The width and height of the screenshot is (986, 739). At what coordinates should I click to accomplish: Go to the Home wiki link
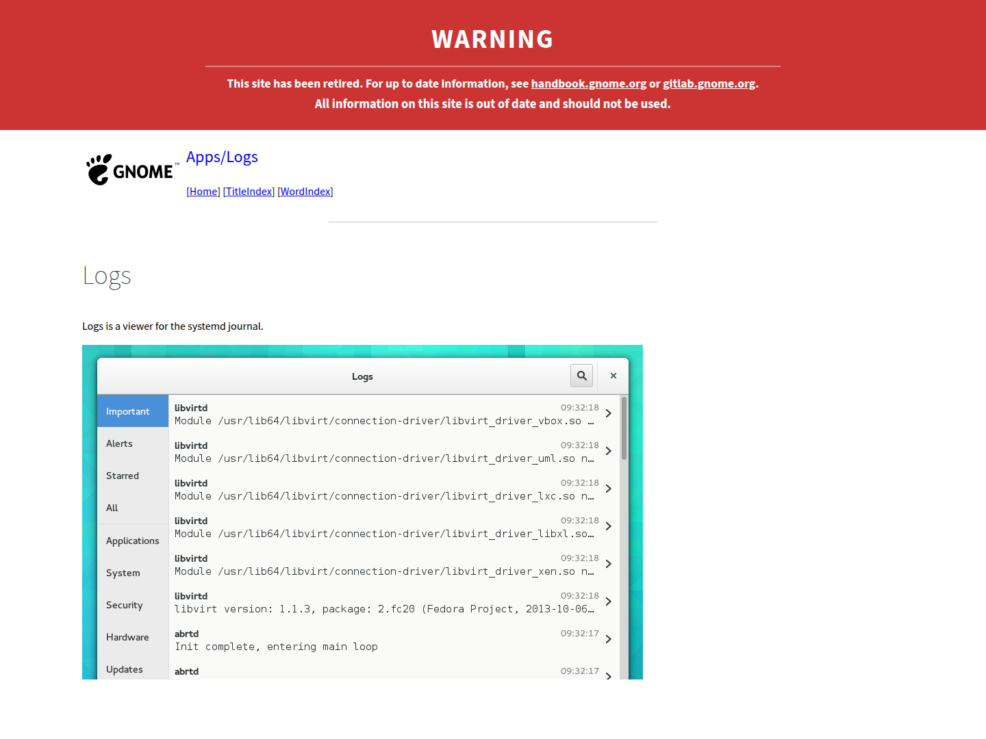pos(203,192)
